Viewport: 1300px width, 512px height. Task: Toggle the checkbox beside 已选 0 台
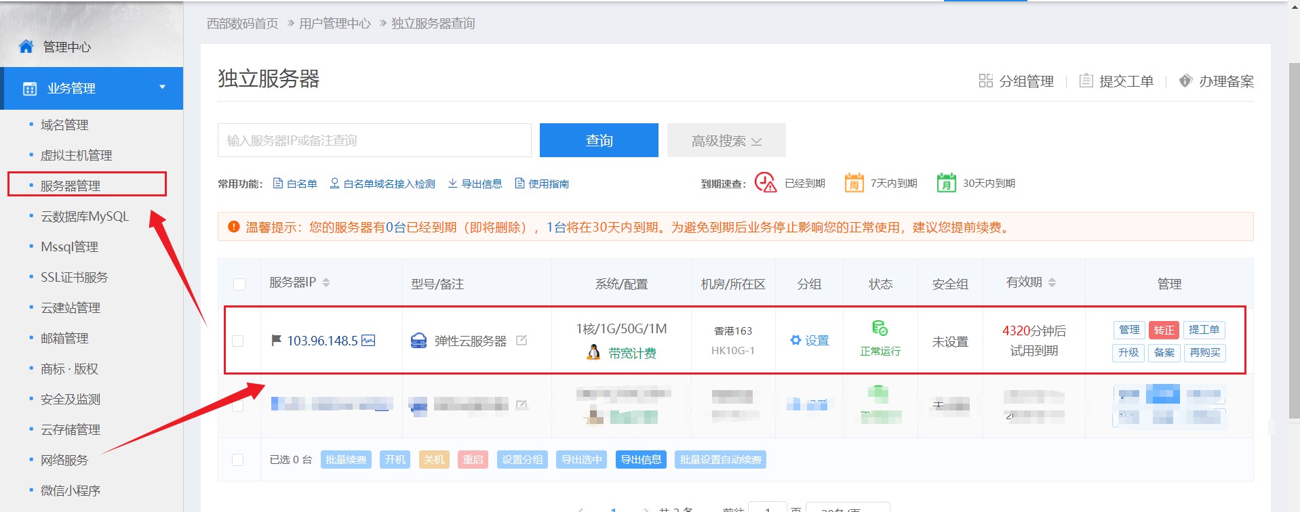pyautogui.click(x=238, y=460)
